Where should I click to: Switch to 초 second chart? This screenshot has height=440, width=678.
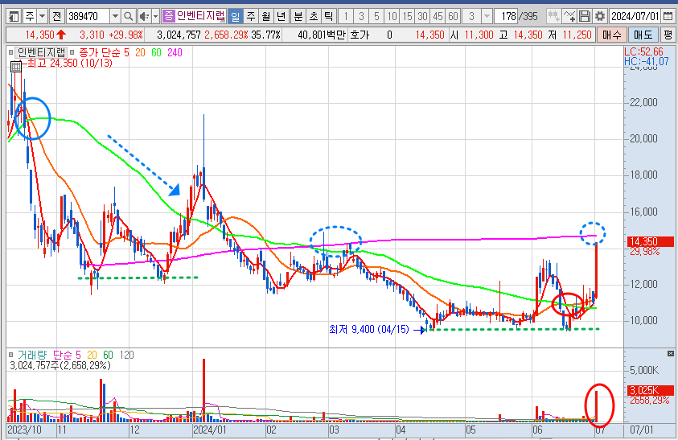pos(314,16)
